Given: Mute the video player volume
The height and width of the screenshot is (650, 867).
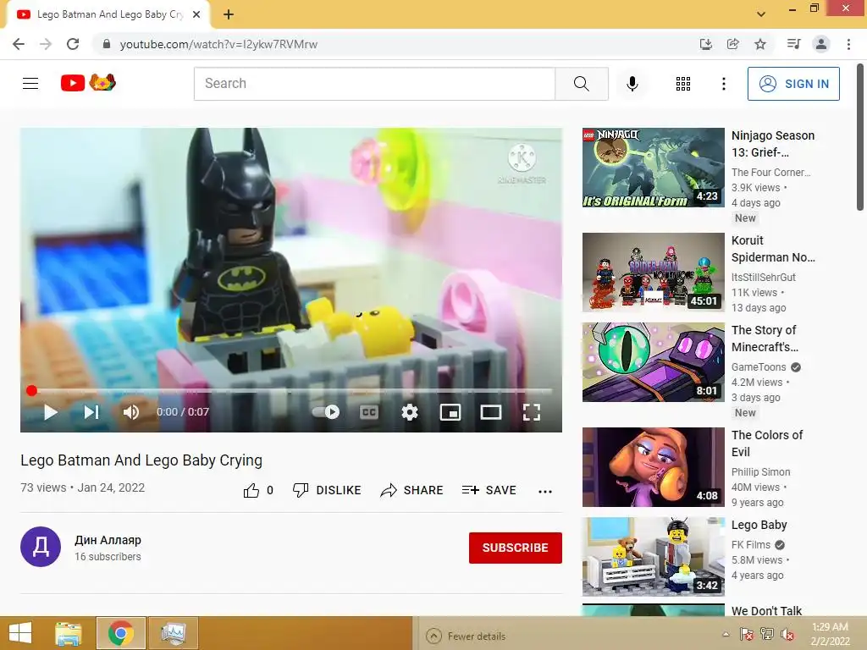Looking at the screenshot, I should point(131,412).
